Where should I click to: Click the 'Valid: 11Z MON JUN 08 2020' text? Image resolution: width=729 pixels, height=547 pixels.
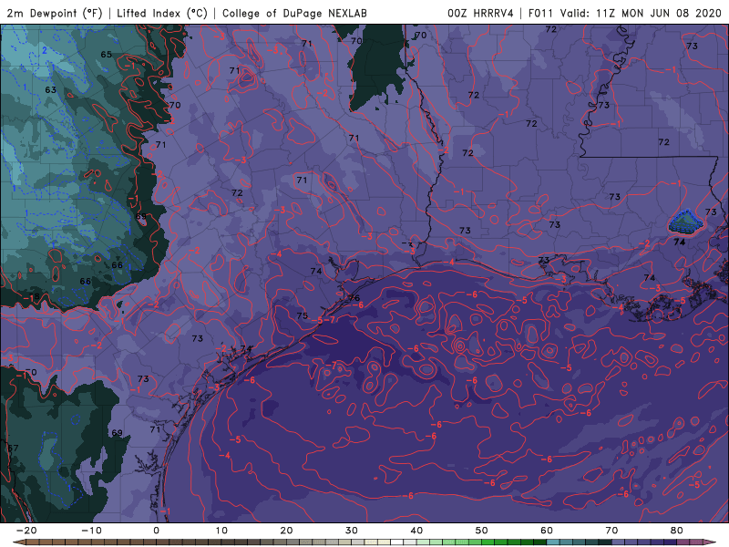(x=641, y=14)
